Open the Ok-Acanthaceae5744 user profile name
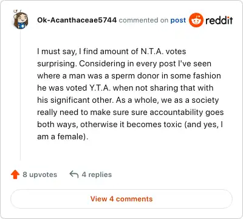243x219 pixels. click(x=77, y=20)
